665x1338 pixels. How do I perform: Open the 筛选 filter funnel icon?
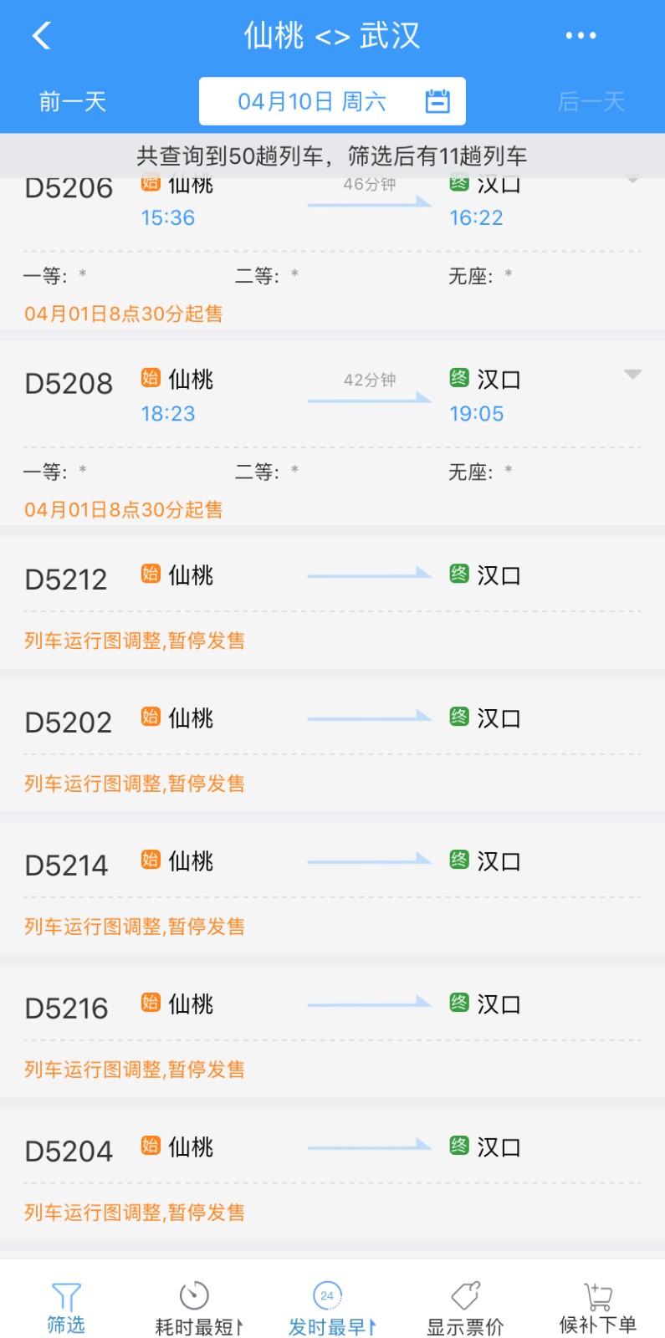66,1296
